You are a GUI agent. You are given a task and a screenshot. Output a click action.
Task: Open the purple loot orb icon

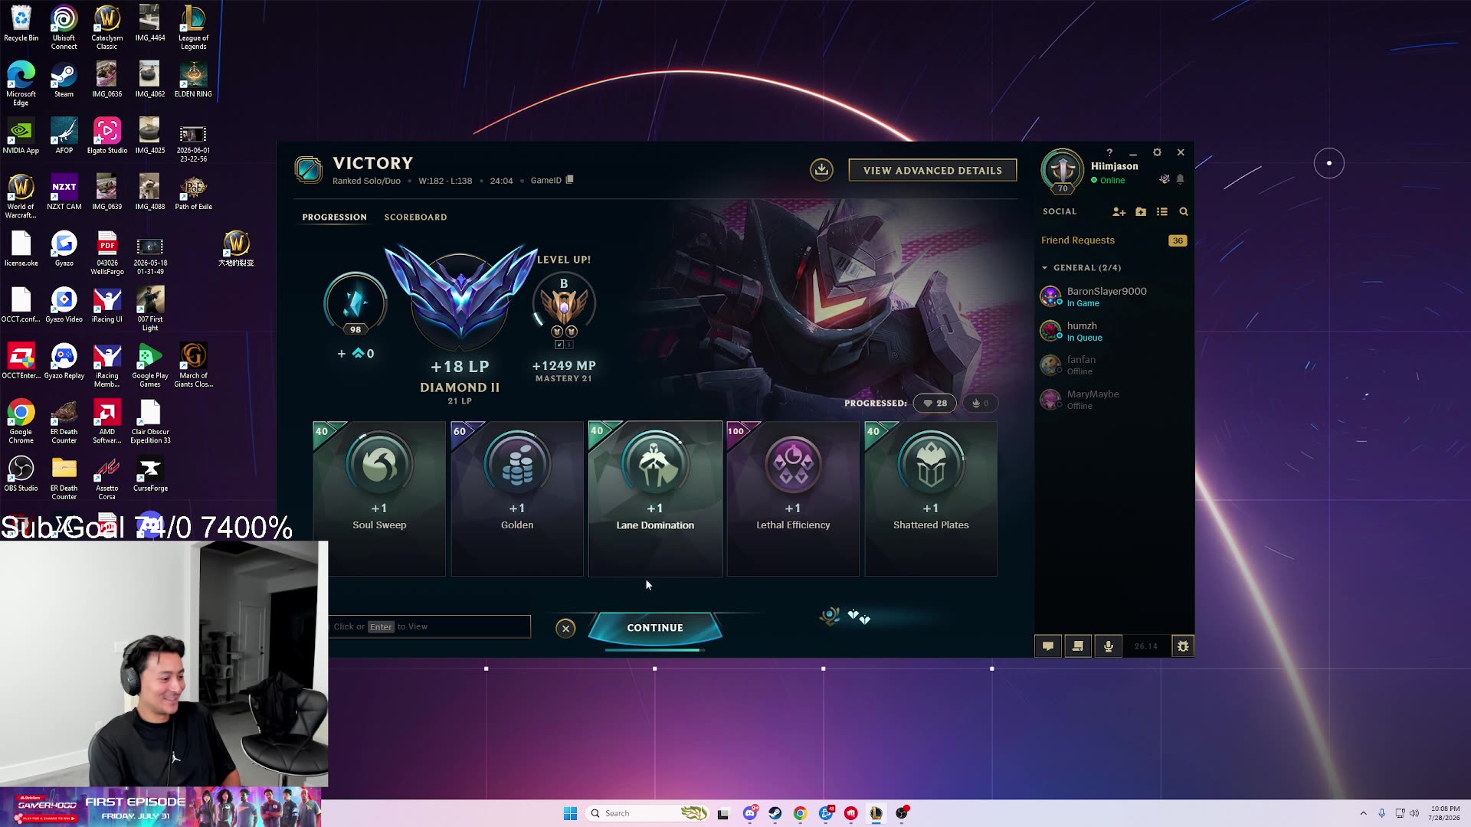coord(1165,179)
